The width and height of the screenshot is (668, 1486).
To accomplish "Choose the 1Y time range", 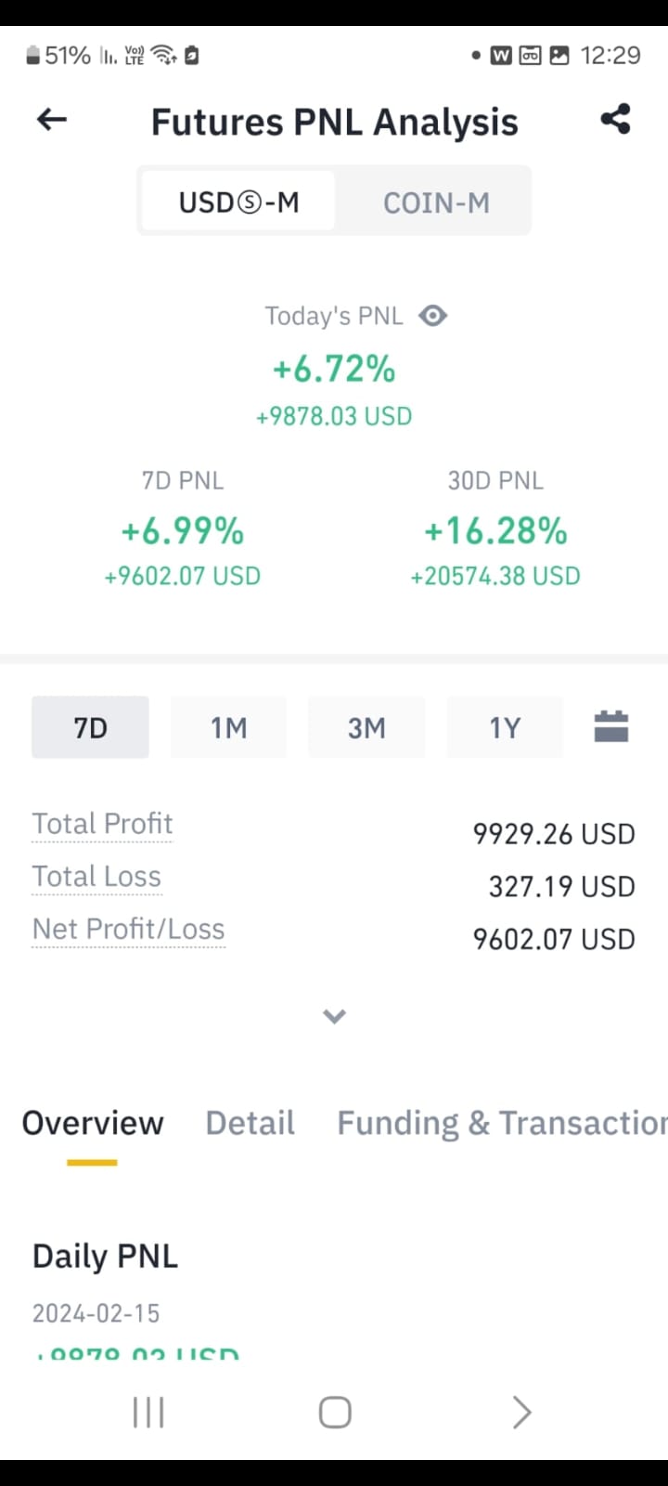I will [x=505, y=727].
